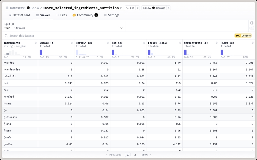
Task: Sort by the Protein (g) column arrows
Action: (108, 43)
